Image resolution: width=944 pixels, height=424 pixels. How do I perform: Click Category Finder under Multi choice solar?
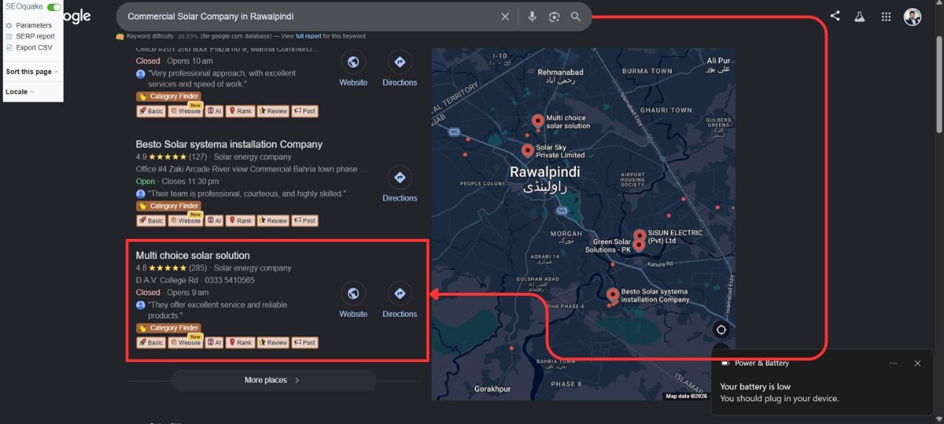(169, 328)
